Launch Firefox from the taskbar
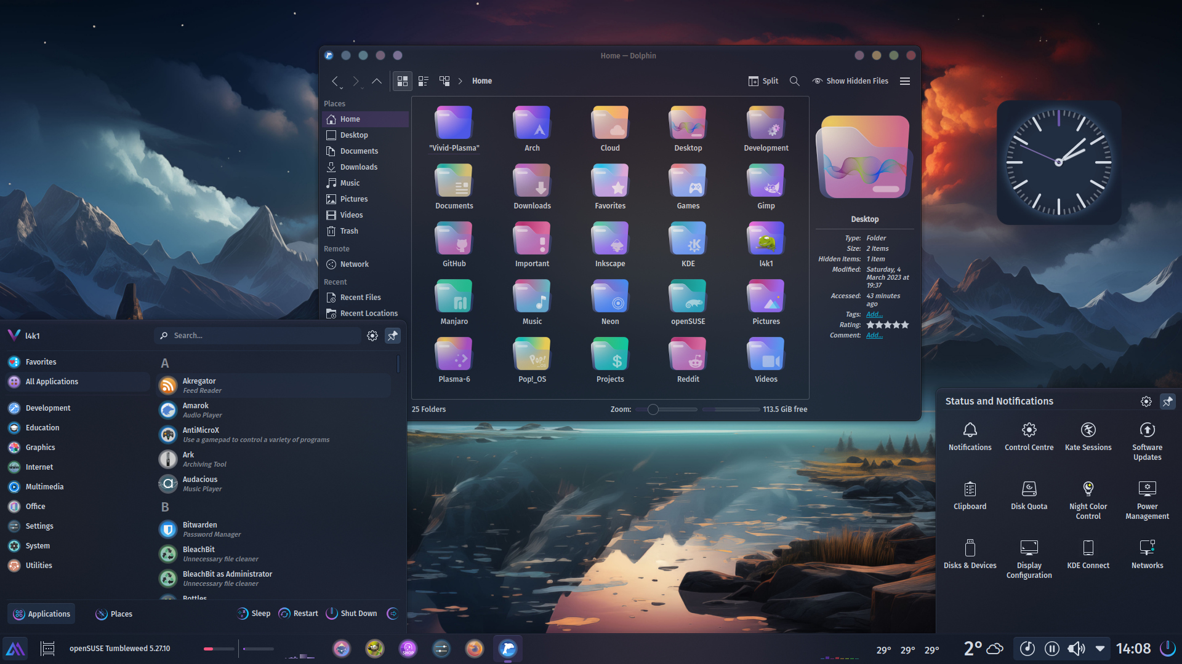The width and height of the screenshot is (1182, 664). pos(474,648)
